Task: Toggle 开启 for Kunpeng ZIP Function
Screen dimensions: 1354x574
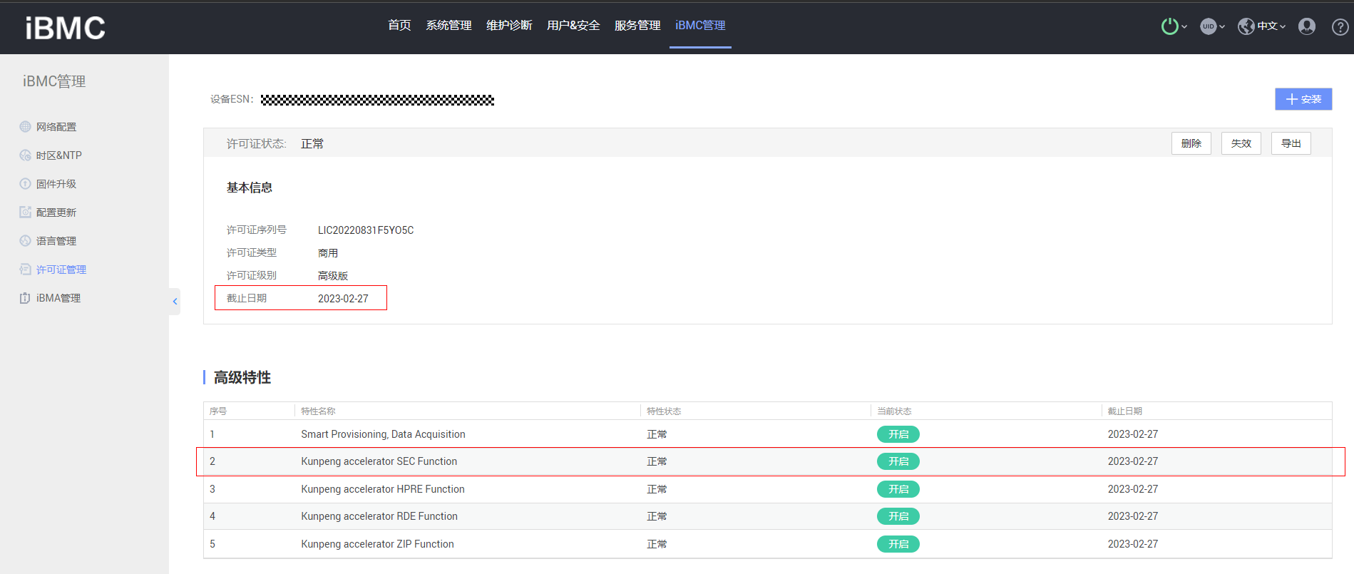Action: click(x=898, y=544)
